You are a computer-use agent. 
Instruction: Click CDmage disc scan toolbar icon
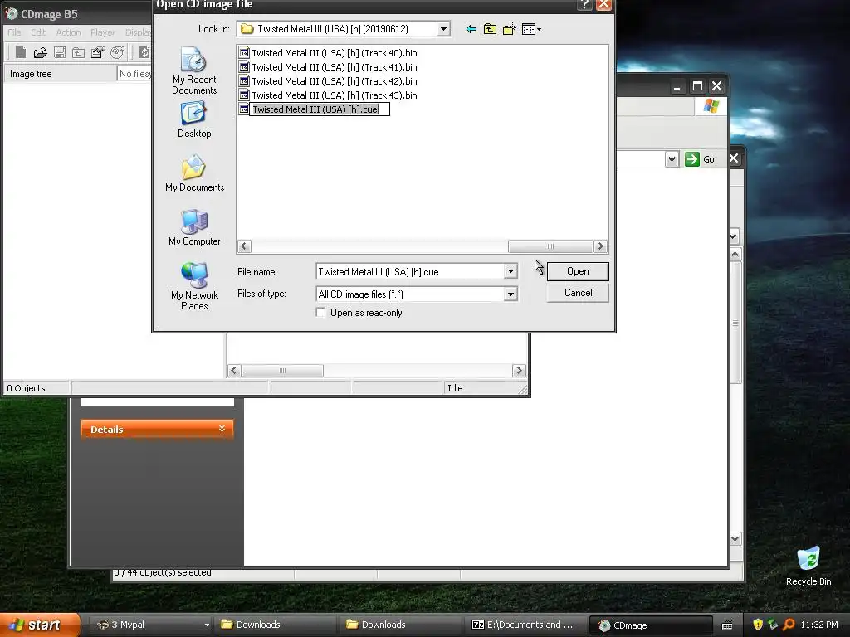click(117, 52)
